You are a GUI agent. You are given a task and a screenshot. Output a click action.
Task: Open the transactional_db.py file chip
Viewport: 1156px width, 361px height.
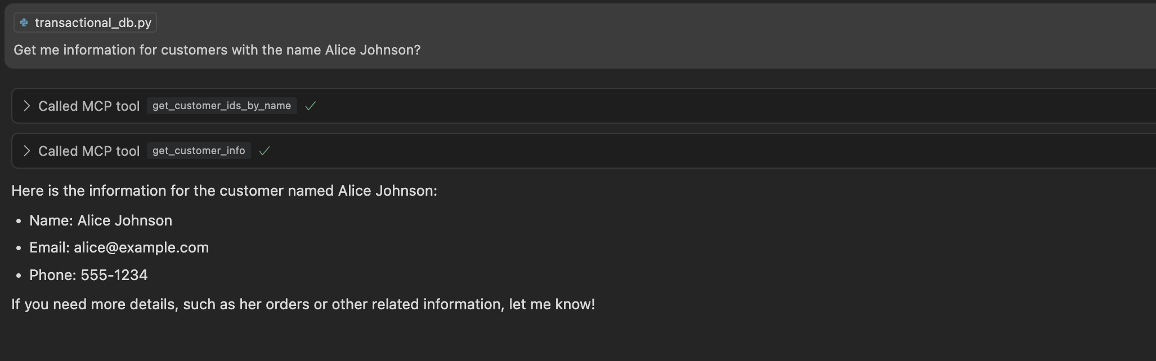(92, 22)
